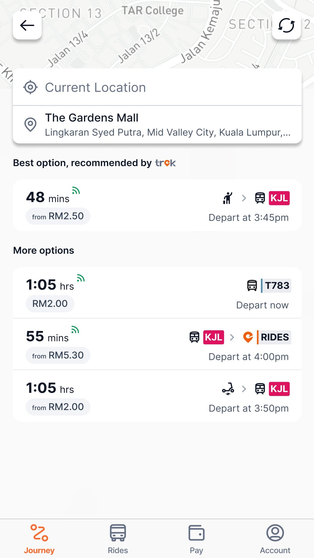Tap the T783 bus icon
This screenshot has height=558, width=314.
252,286
